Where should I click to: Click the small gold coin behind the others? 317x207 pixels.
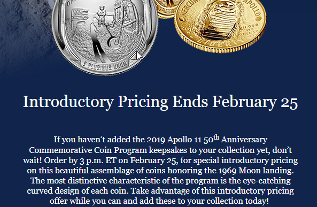click(166, 9)
